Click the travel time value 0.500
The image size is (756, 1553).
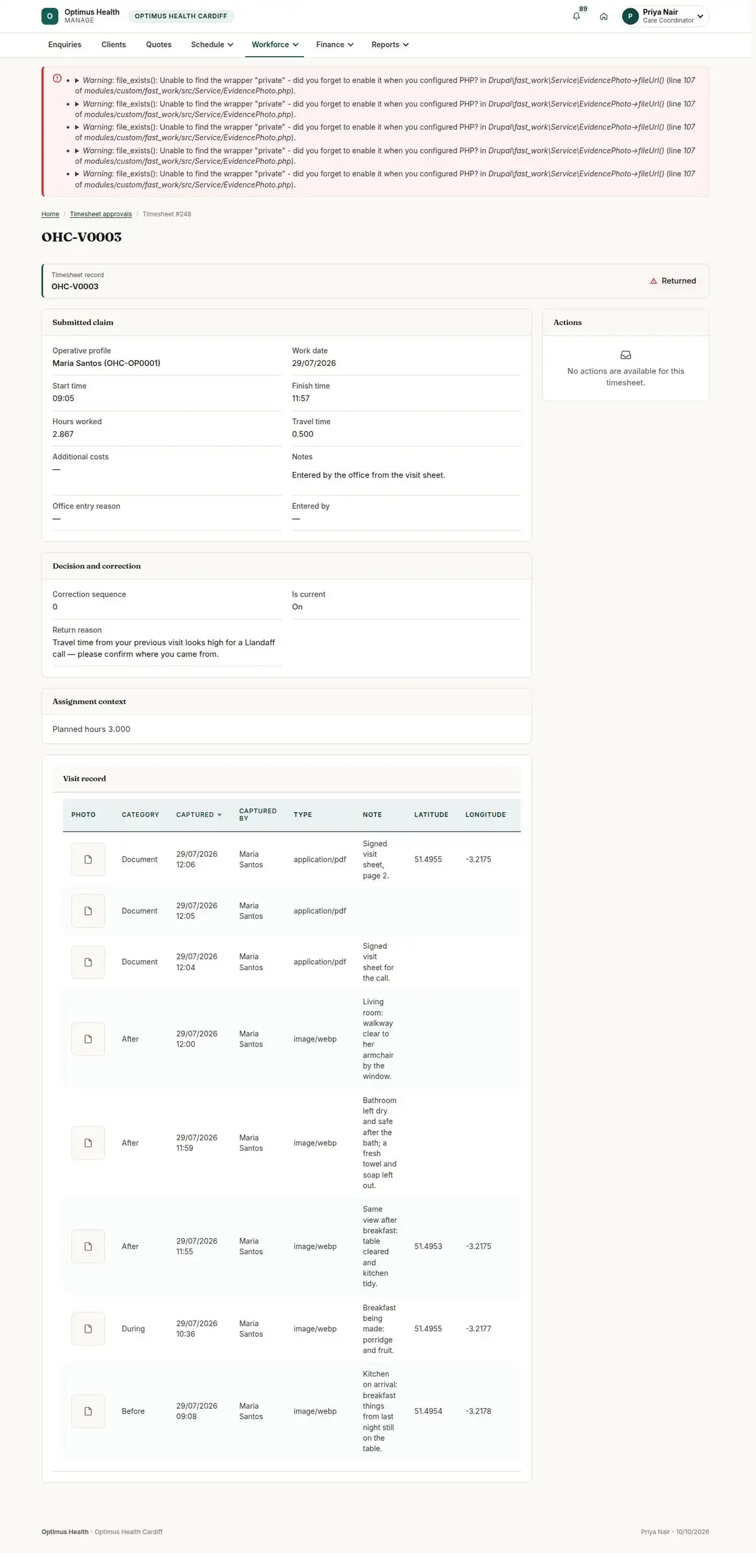point(303,434)
